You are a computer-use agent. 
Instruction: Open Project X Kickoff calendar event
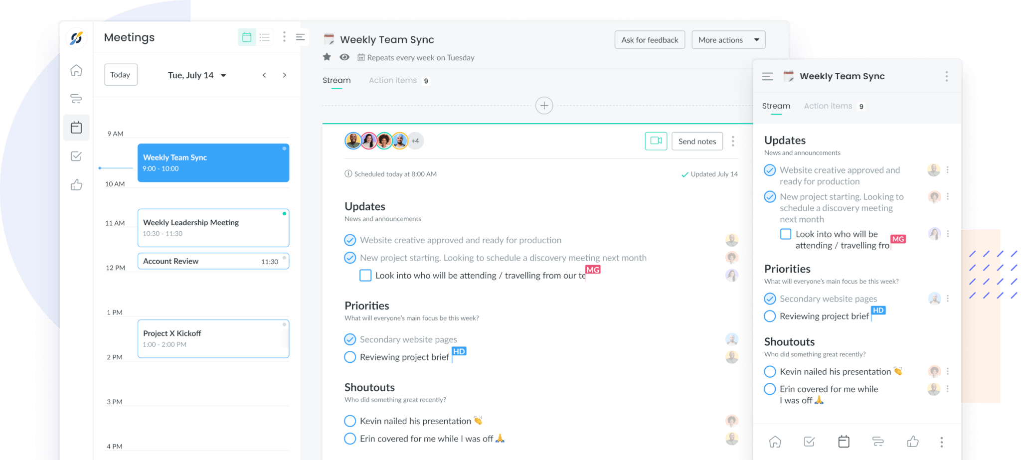pyautogui.click(x=213, y=339)
